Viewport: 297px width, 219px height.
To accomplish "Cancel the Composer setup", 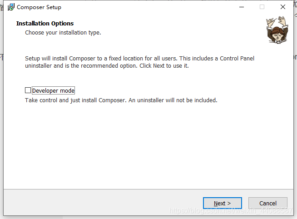I will click(x=268, y=203).
